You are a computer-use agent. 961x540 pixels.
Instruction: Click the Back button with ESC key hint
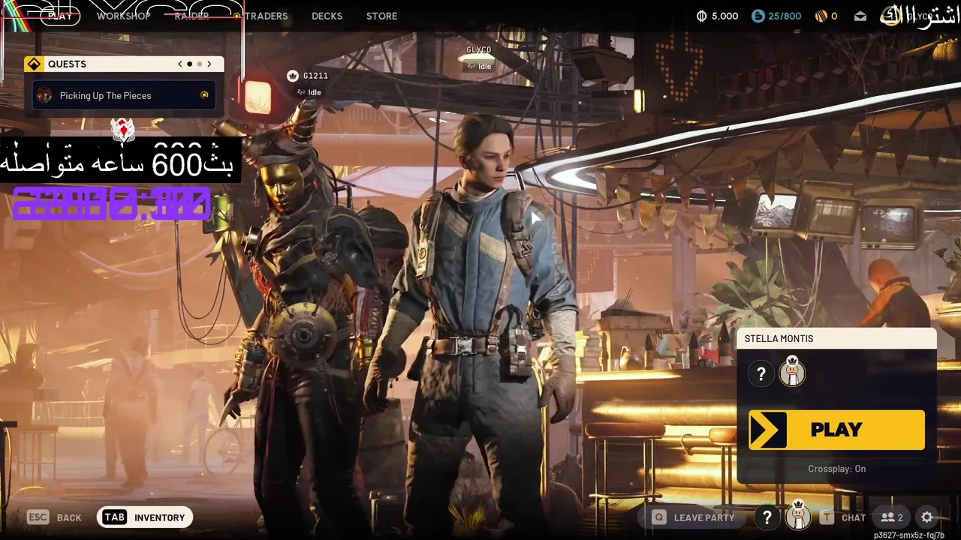point(54,517)
